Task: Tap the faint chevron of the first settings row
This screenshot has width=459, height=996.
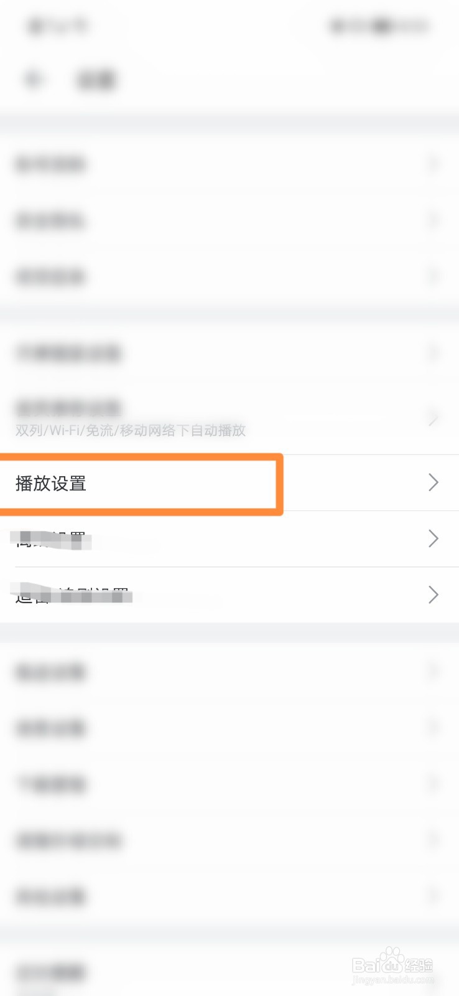Action: click(x=433, y=164)
